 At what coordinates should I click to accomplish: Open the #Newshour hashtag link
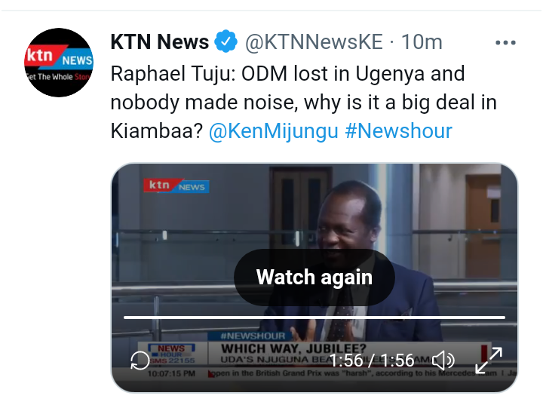[399, 131]
